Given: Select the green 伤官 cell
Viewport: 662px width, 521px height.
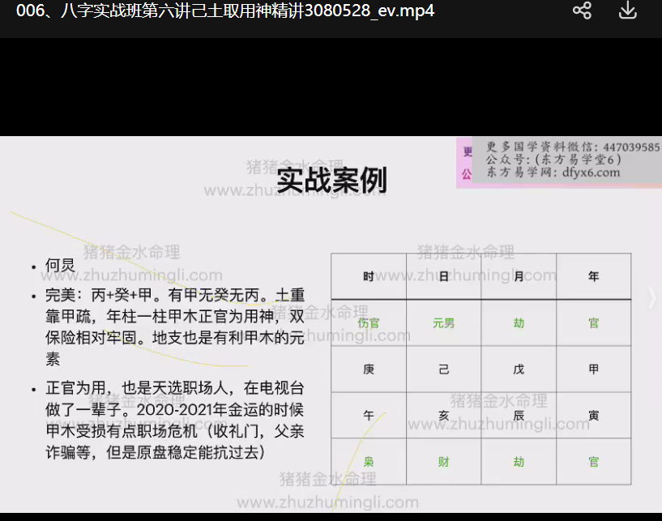Looking at the screenshot, I should pos(369,323).
